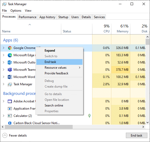Click the Microsoft Outlook icon
The width and height of the screenshot is (150, 142).
[10, 62]
